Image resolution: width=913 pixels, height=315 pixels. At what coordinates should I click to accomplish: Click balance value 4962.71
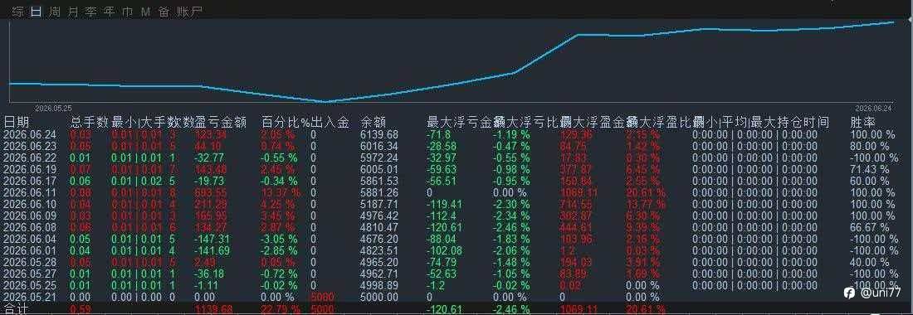[x=379, y=274]
